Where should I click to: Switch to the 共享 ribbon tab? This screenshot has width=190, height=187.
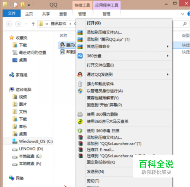click(46, 14)
